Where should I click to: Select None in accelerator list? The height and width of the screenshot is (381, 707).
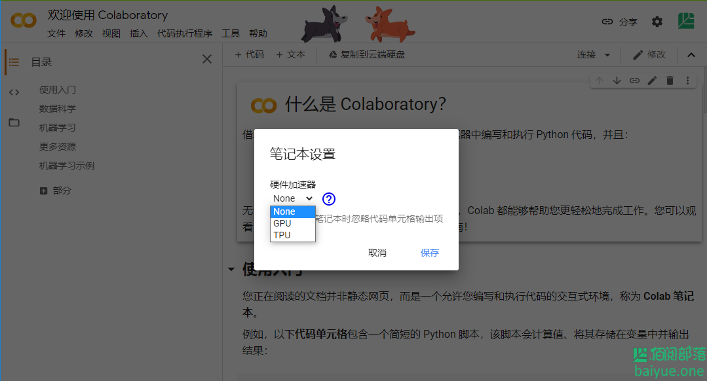point(293,211)
